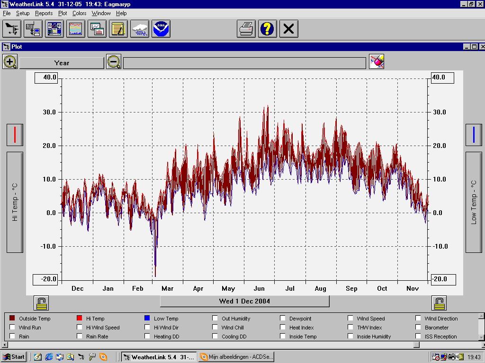Open the weather bulletin console icon
The width and height of the screenshot is (485, 363).
(54, 29)
